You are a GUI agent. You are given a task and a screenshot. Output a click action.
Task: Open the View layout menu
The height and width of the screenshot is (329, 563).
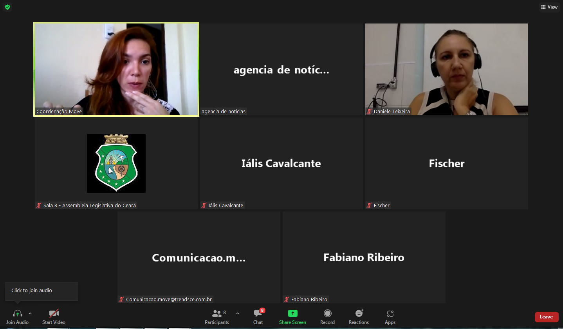click(x=549, y=7)
